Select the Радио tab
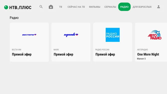This screenshot has height=94, width=167. tap(124, 7)
